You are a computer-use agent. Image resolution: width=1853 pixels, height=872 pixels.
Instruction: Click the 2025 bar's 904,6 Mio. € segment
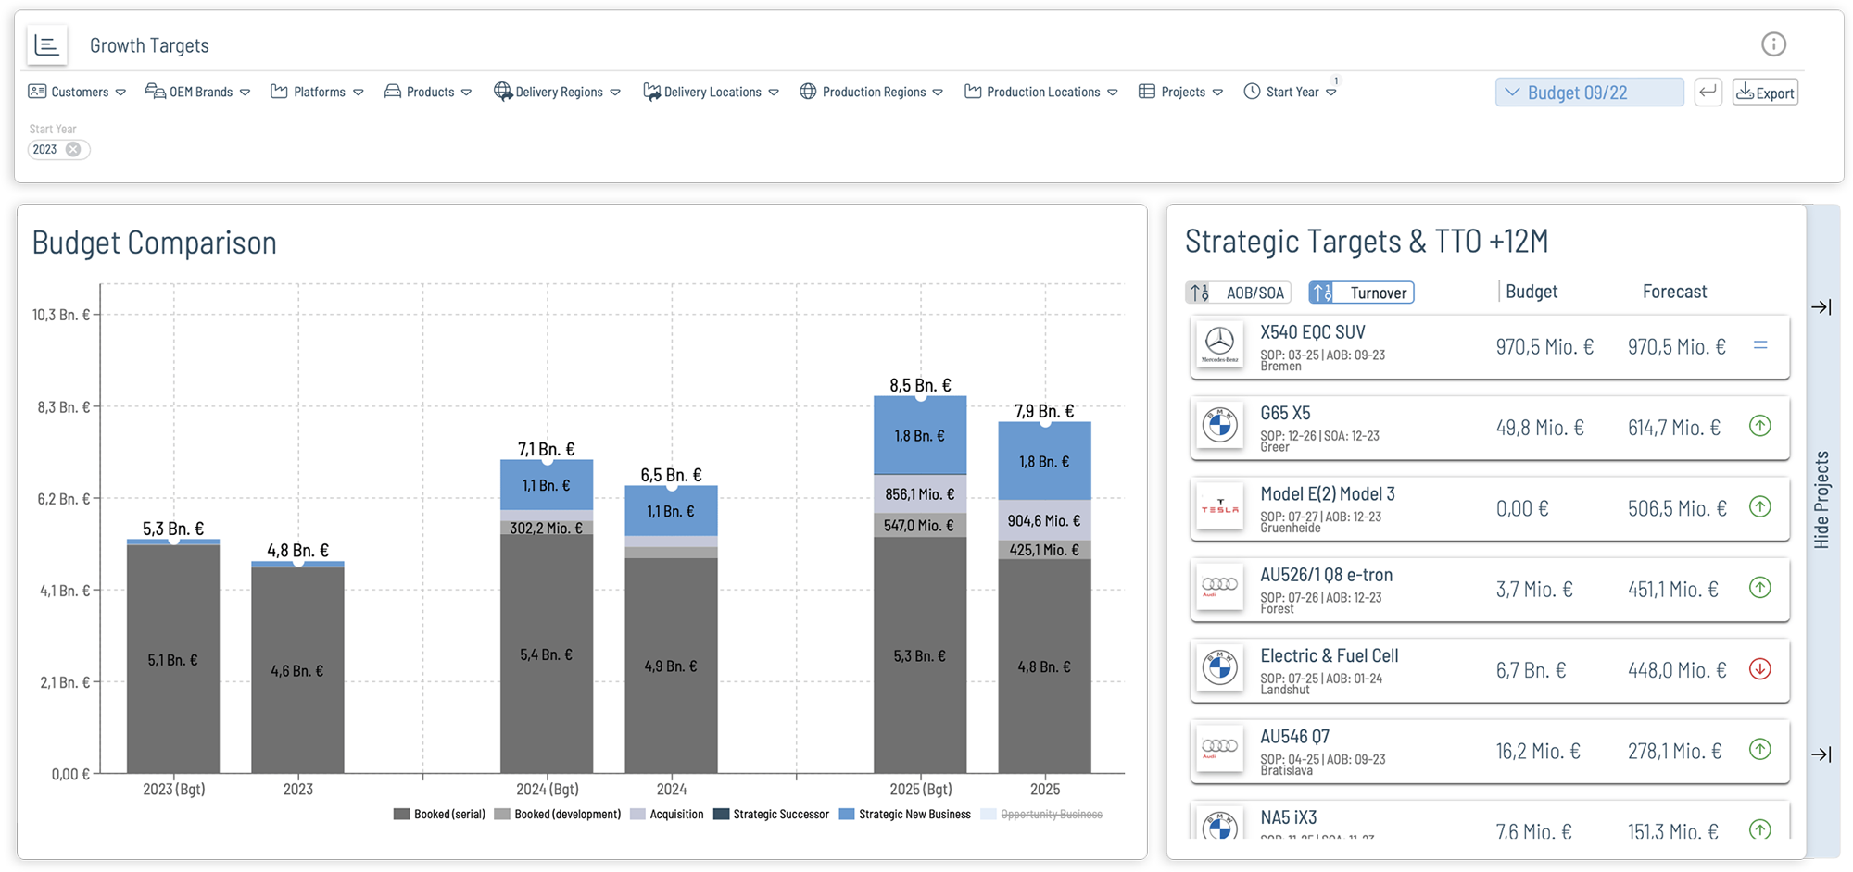coord(1044,520)
